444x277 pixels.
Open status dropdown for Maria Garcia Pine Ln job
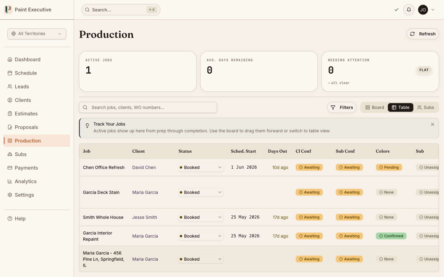[201, 259]
